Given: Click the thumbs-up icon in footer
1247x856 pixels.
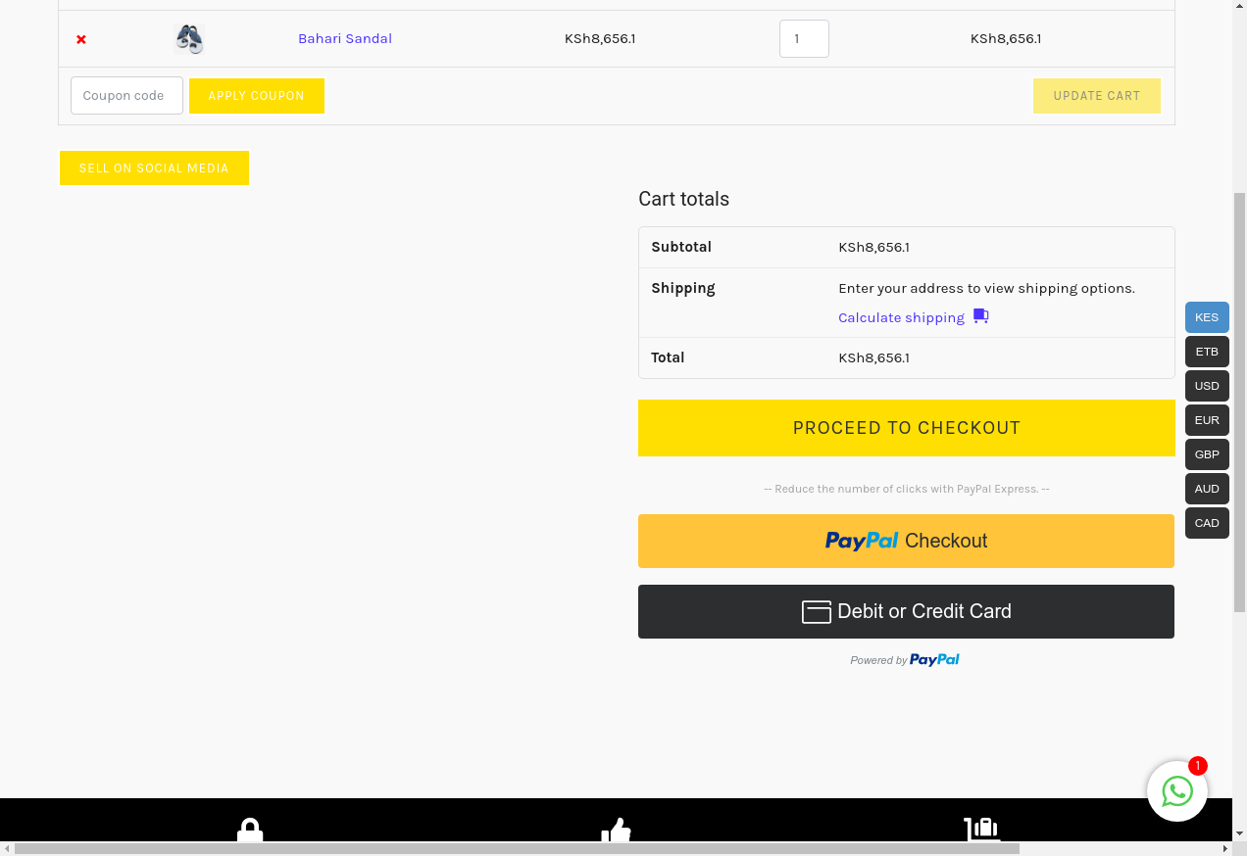Looking at the screenshot, I should (616, 831).
